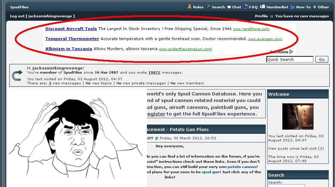Image resolution: width=335 pixels, height=187 pixels.
Task: Click the Other plus icon
Action: click(315, 7)
